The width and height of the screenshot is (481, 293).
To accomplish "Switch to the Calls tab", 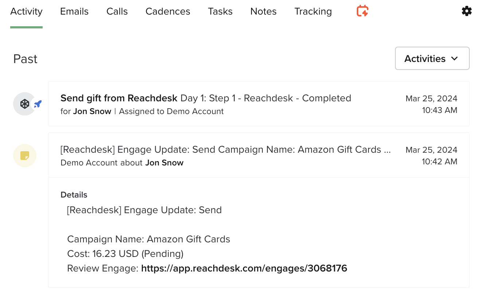I will click(x=117, y=11).
